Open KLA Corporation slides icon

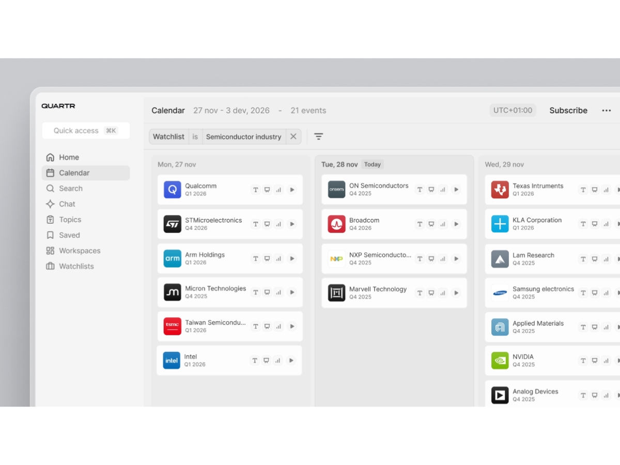pos(595,224)
